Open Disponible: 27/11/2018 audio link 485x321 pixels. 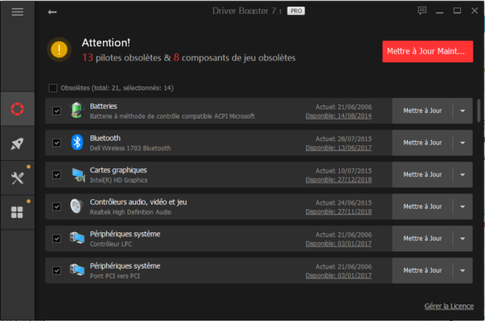tap(338, 212)
